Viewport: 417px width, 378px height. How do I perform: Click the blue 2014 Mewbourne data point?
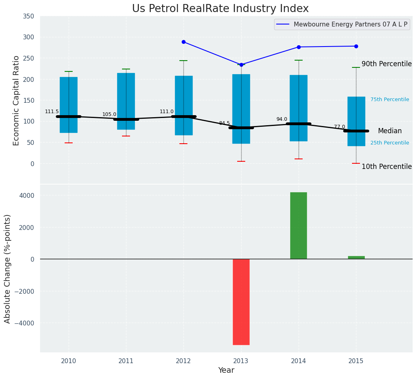tap(299, 47)
